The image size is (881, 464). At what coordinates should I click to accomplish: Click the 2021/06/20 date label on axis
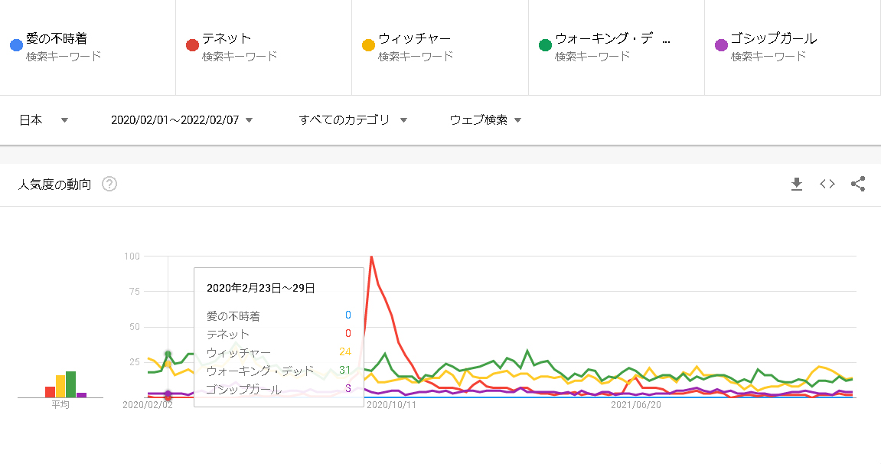[635, 405]
